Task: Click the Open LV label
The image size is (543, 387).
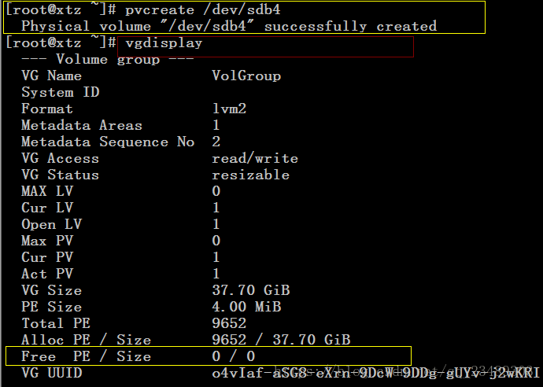Action: point(52,224)
